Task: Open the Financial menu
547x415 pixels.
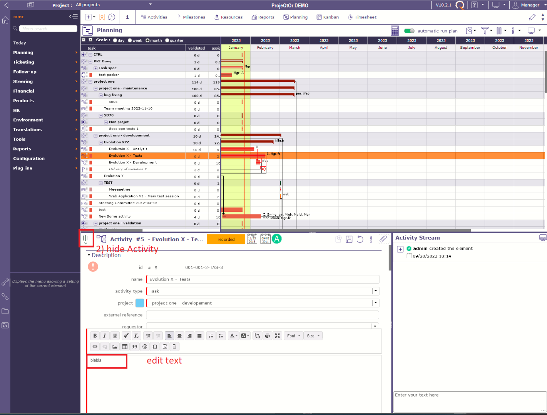Action: click(23, 91)
